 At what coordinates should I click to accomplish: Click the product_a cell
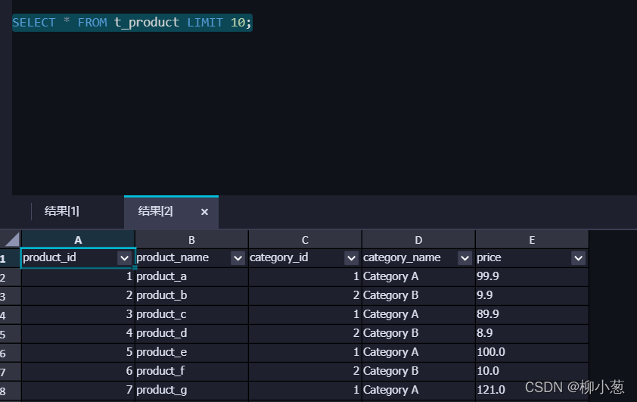(x=191, y=277)
